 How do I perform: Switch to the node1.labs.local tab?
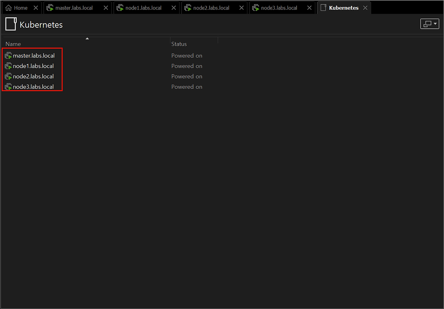click(x=143, y=8)
